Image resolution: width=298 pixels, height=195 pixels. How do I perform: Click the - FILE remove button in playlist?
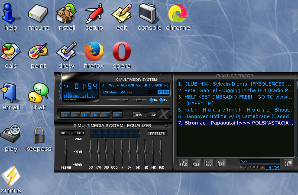(196, 163)
